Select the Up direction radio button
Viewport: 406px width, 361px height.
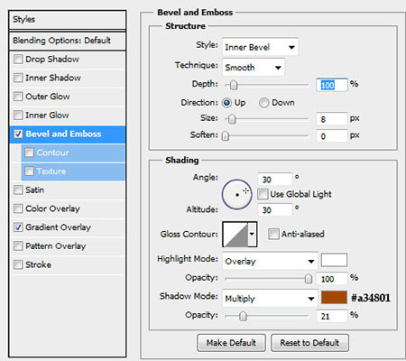[x=226, y=103]
